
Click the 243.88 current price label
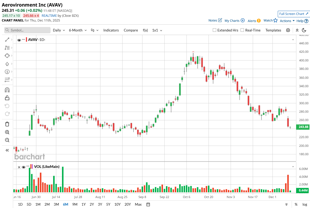[303, 127]
